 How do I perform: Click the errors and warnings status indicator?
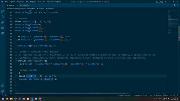point(4,95)
